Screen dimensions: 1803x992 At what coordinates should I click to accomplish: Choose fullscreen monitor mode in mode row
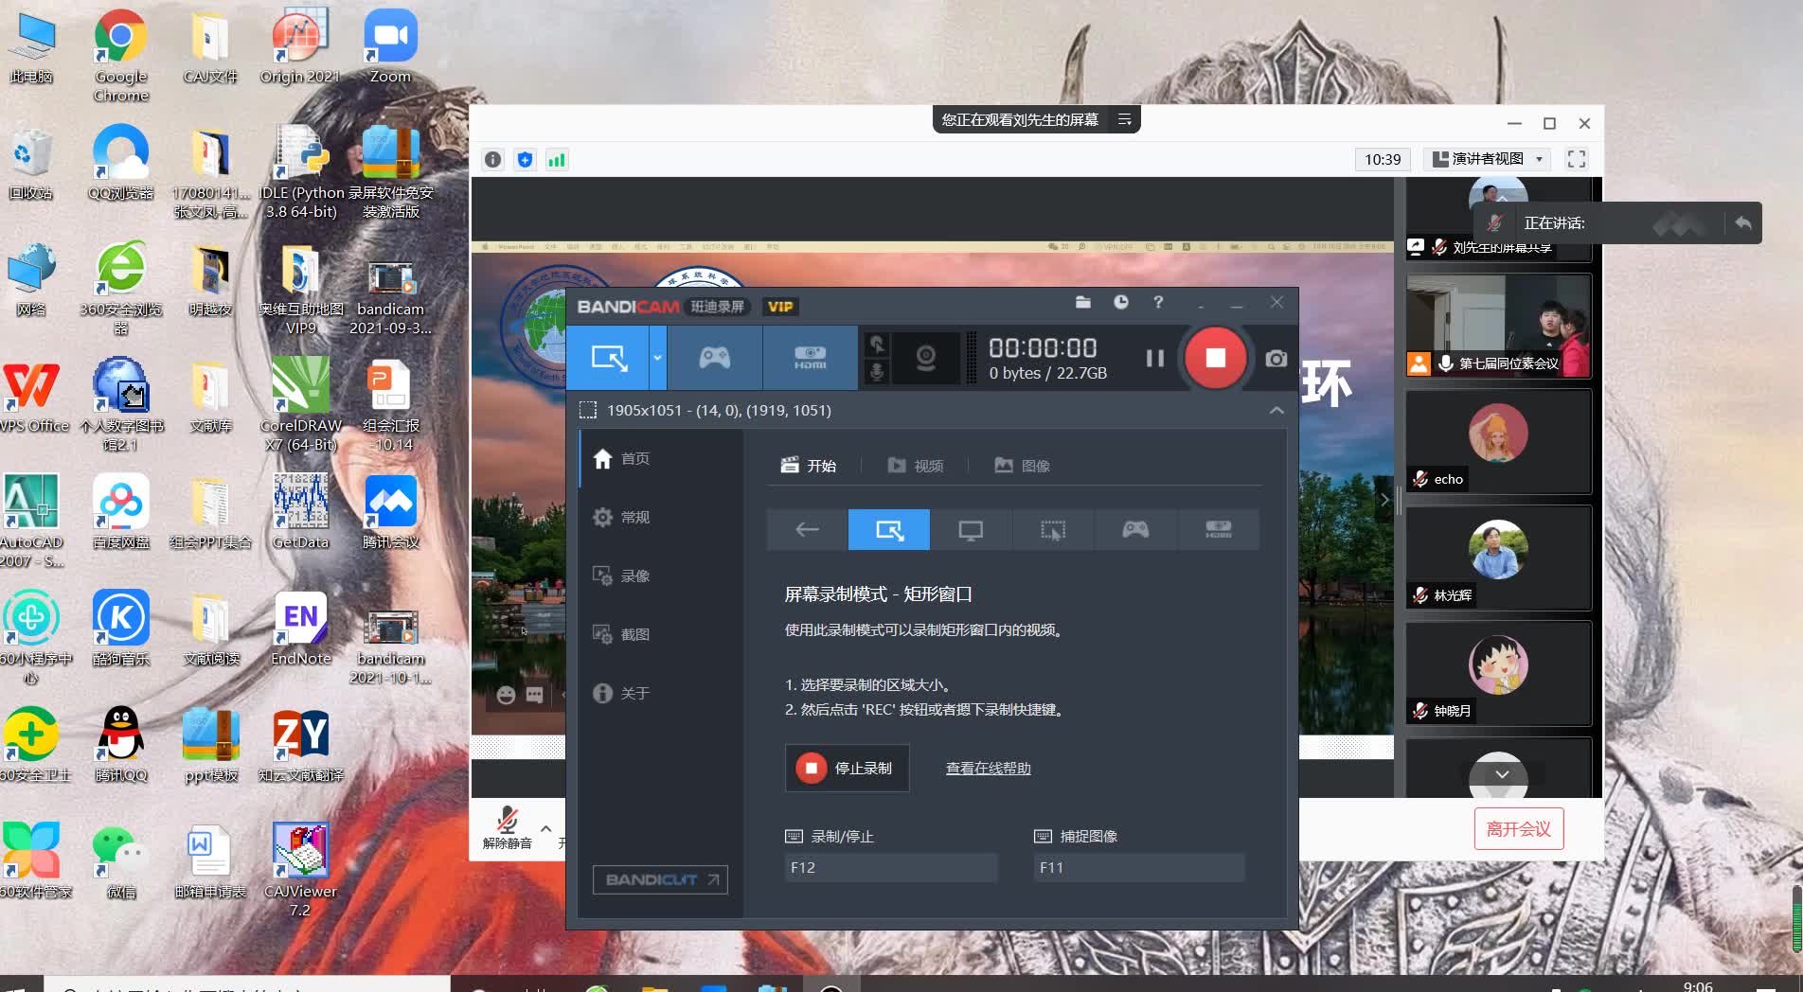pyautogui.click(x=971, y=529)
